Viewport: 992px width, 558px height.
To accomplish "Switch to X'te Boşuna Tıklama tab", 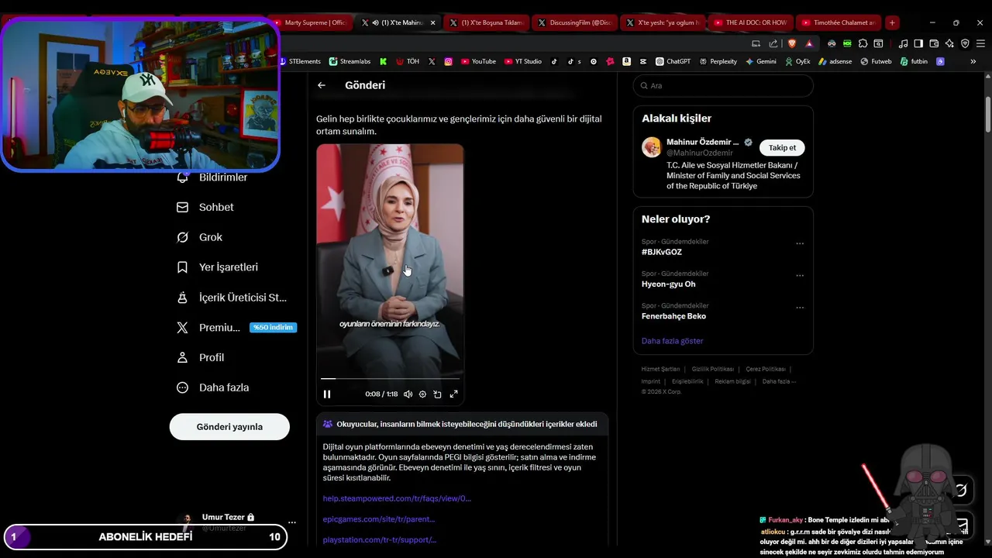I will tap(486, 22).
